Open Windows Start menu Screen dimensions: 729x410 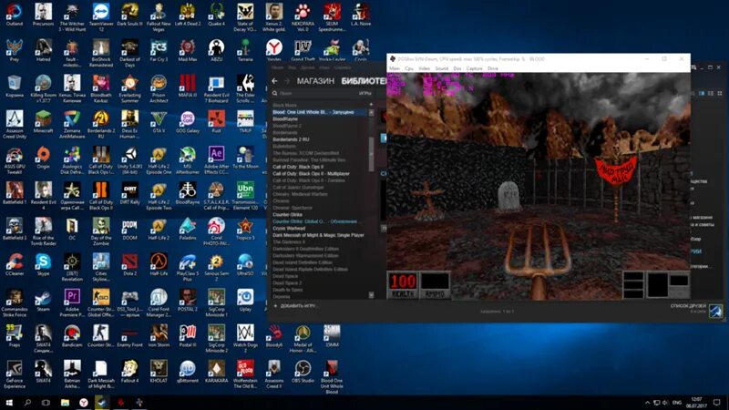click(9, 402)
